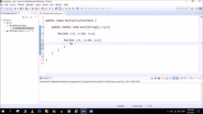Click the Open Perspective icon
This screenshot has width=203, height=114.
192,9
